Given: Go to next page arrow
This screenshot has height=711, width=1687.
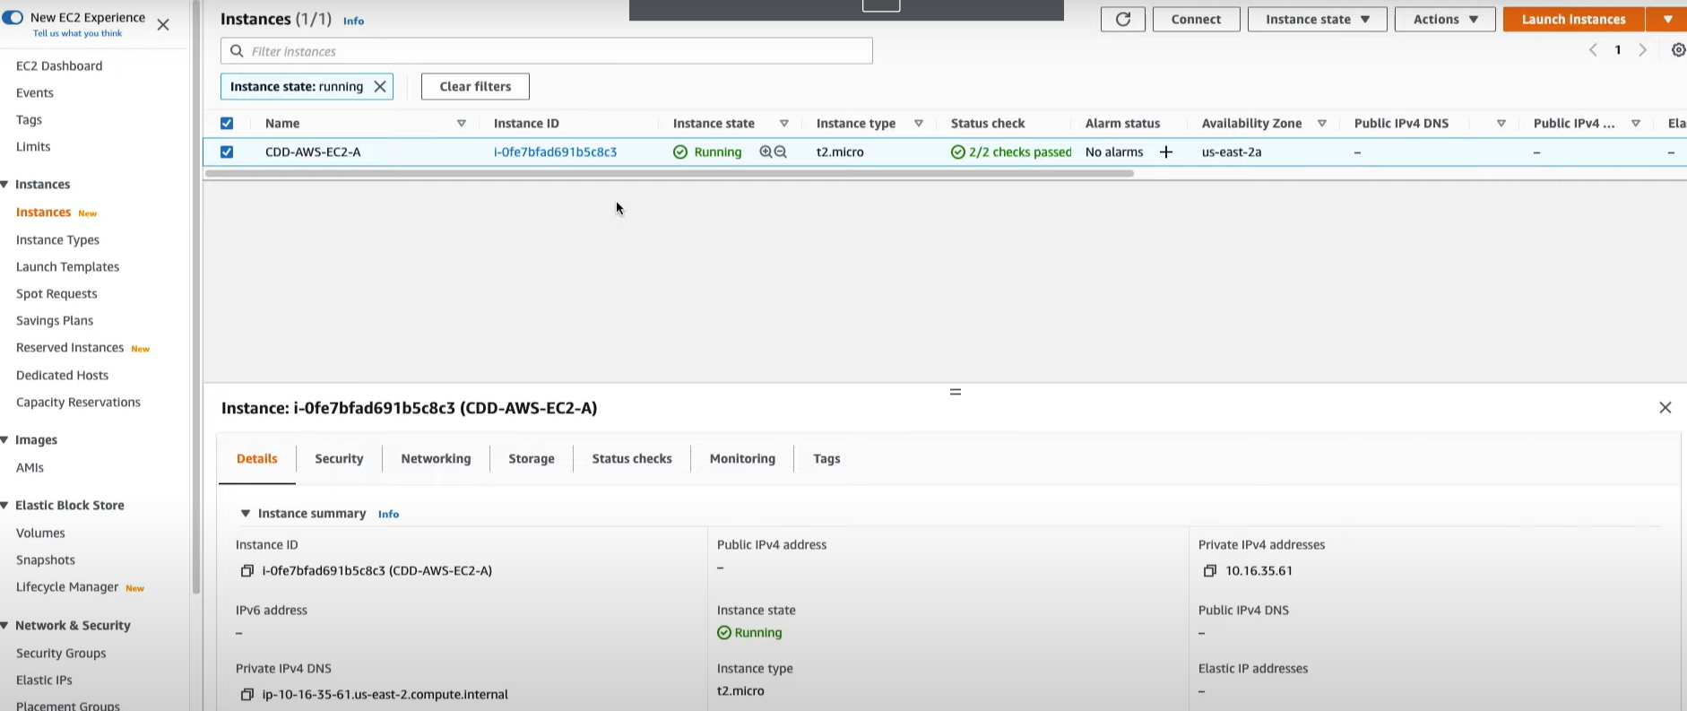Looking at the screenshot, I should [x=1642, y=50].
